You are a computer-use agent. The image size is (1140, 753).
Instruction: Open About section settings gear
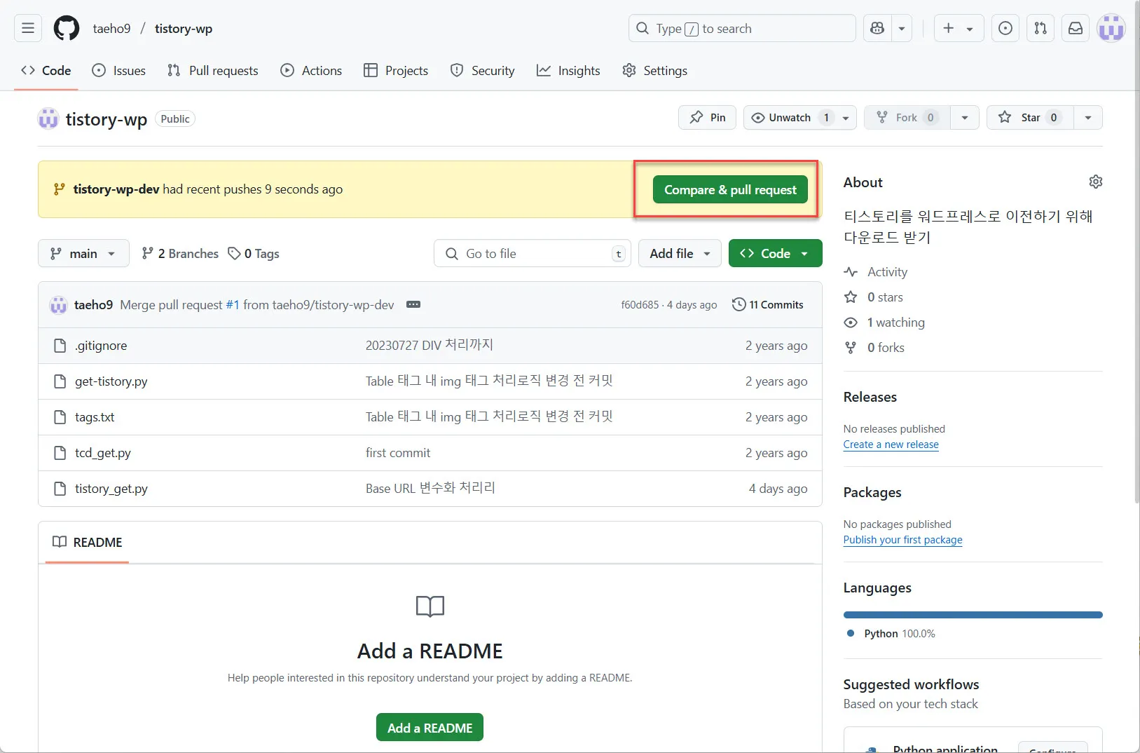pyautogui.click(x=1095, y=182)
